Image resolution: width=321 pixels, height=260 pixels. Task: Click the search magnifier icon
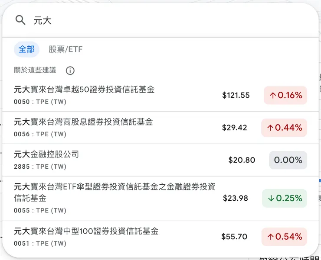pyautogui.click(x=20, y=20)
